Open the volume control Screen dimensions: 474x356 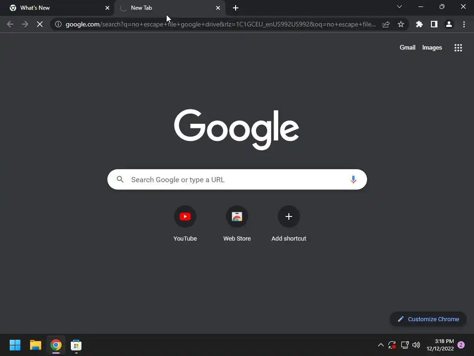tap(416, 345)
